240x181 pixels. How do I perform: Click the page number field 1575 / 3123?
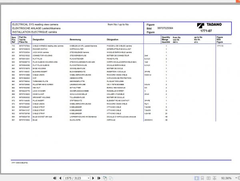[x=76, y=178]
